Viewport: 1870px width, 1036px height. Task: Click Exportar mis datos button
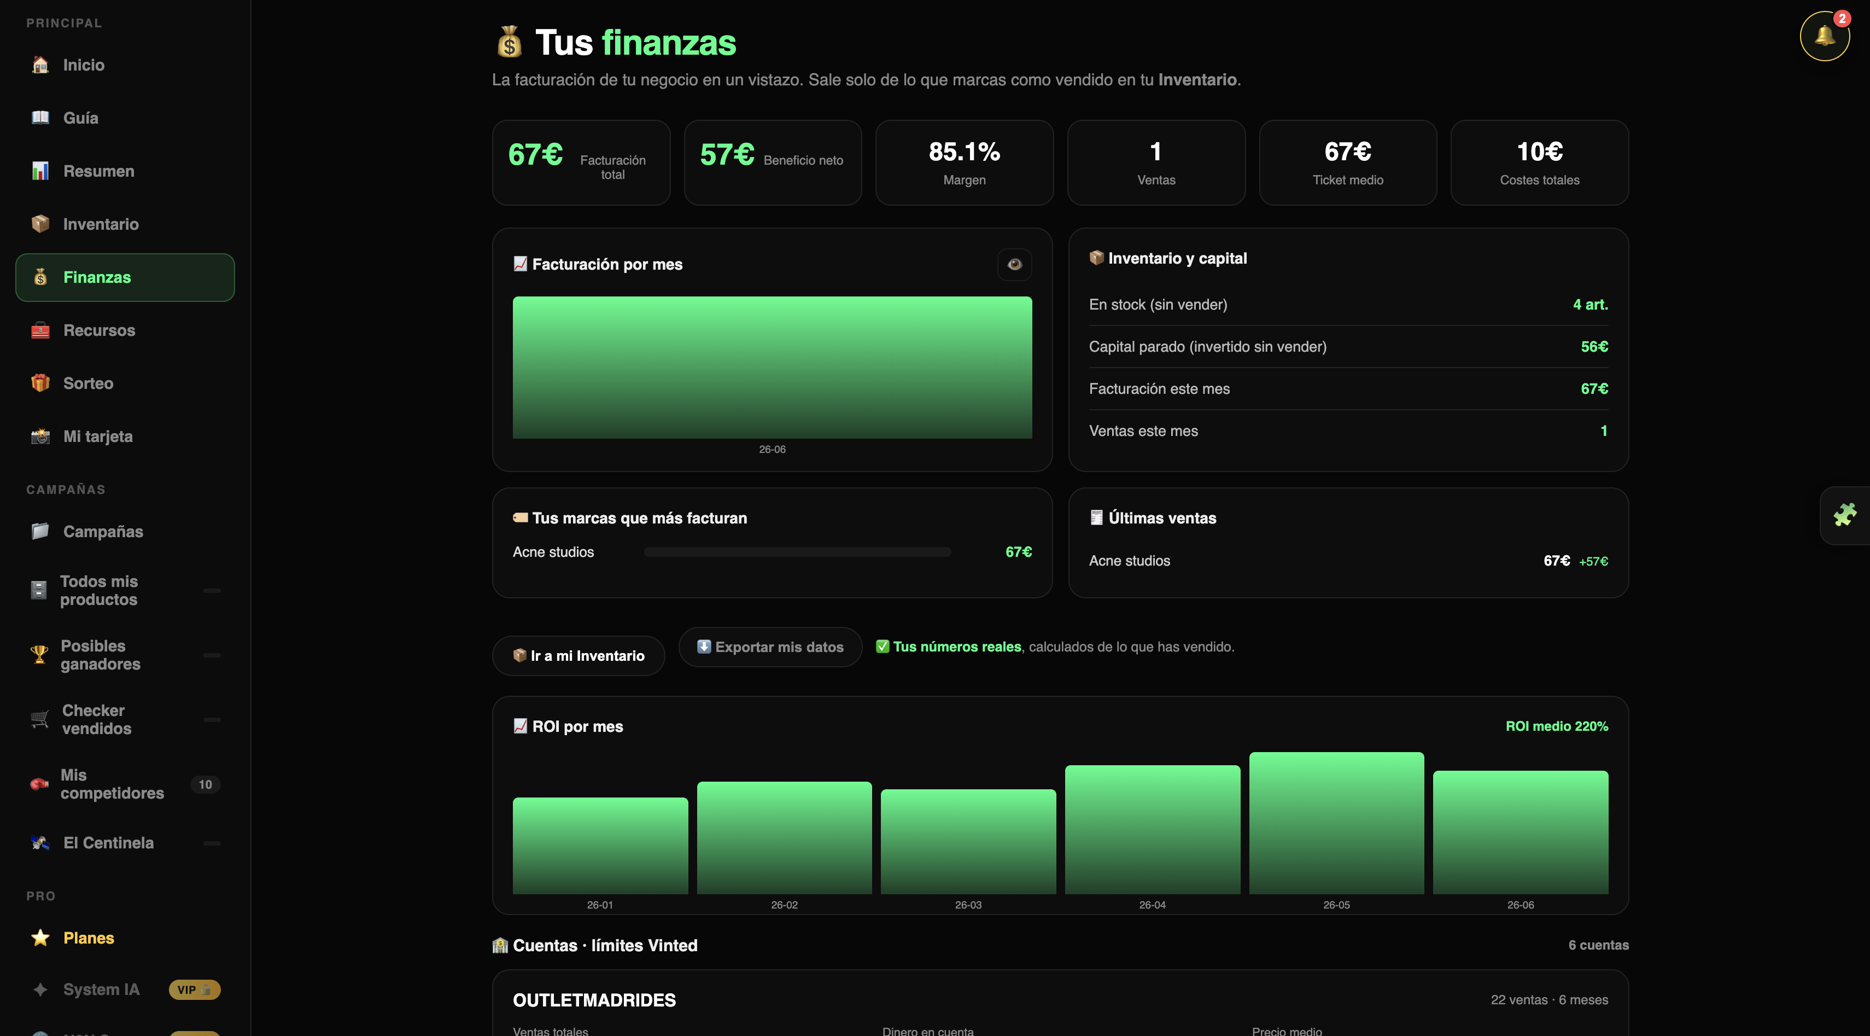point(770,647)
